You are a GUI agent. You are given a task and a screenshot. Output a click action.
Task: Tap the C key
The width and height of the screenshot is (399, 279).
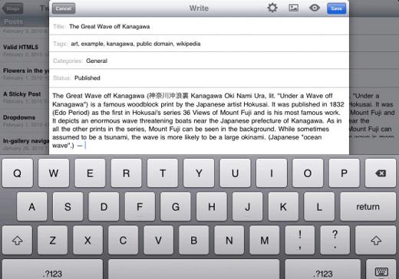pyautogui.click(x=123, y=240)
